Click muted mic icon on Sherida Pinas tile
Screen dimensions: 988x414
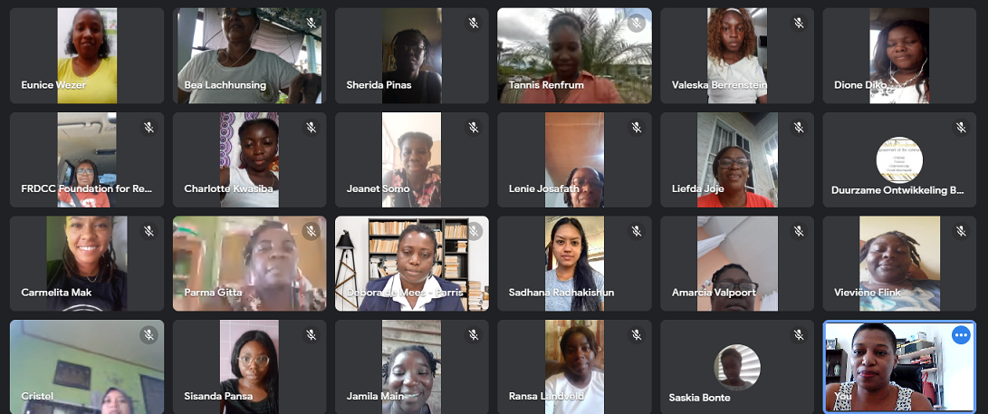click(474, 24)
